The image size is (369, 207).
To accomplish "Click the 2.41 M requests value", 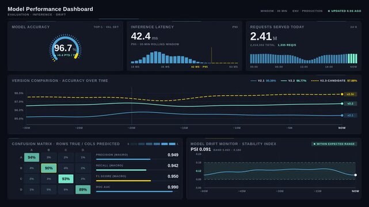I will click(x=263, y=36).
